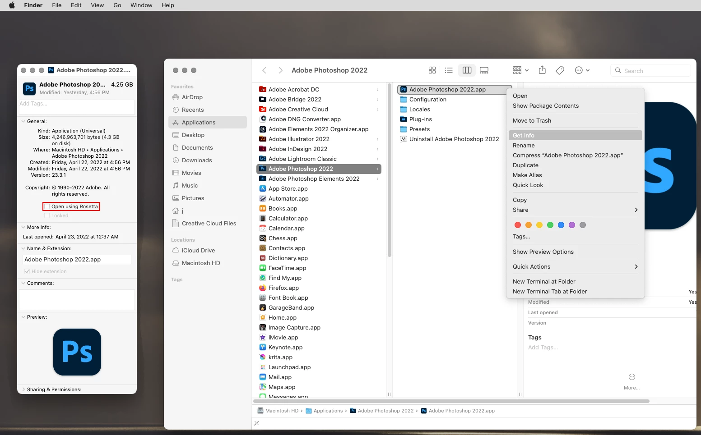Open the Group By dropdown in toolbar
701x435 pixels.
coord(520,70)
